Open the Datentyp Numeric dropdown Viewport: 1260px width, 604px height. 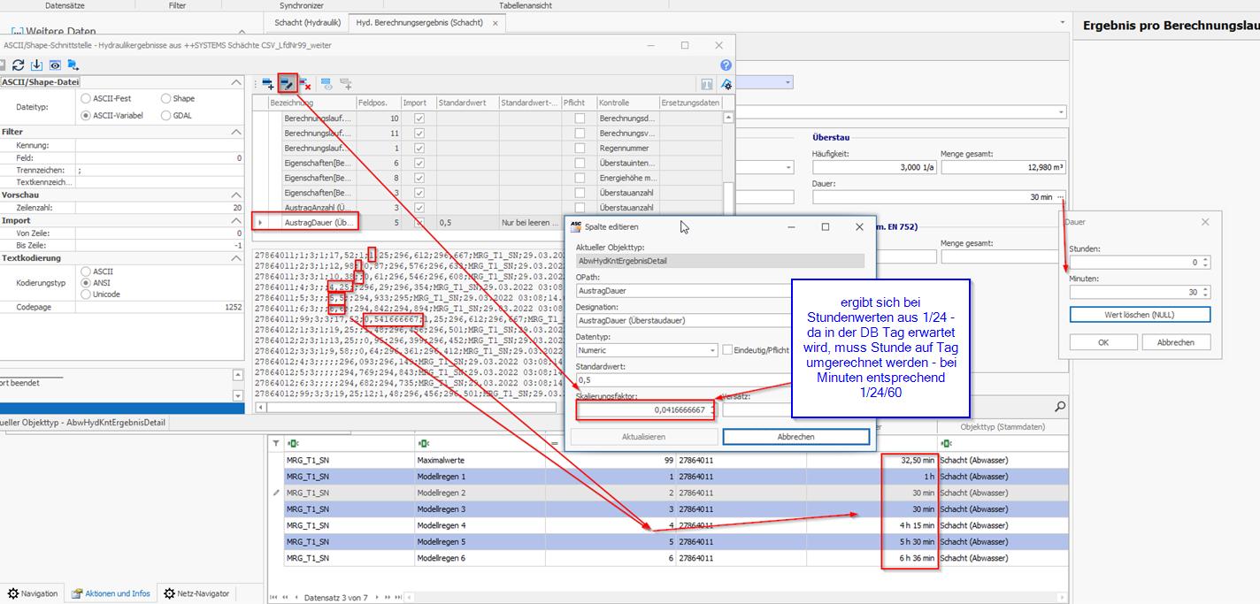tap(711, 350)
